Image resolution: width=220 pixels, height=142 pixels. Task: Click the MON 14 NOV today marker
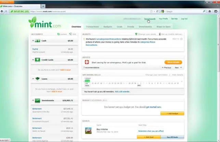(87, 83)
